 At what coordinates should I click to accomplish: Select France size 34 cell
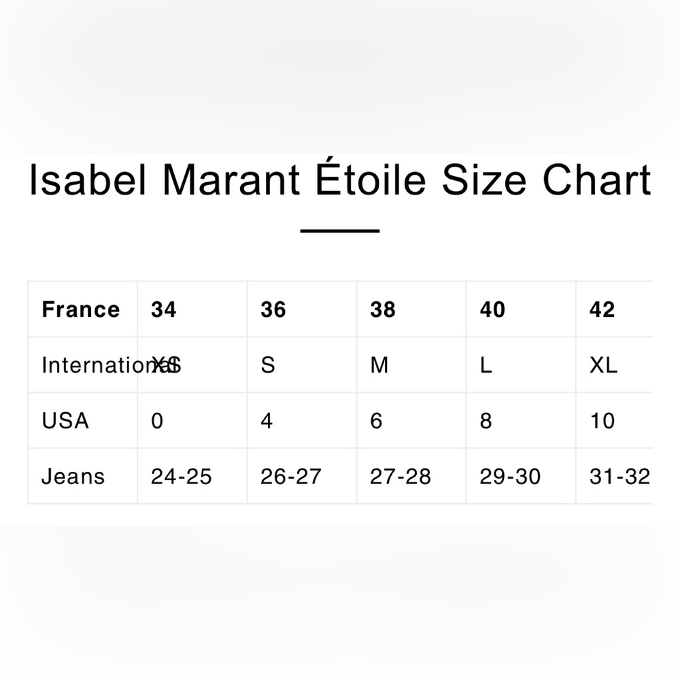(x=164, y=310)
